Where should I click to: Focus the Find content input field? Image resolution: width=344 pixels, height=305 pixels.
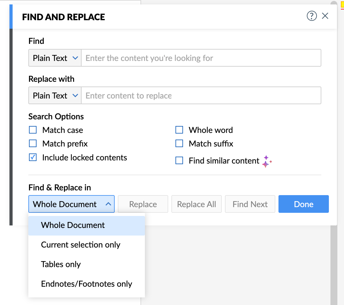click(x=201, y=58)
